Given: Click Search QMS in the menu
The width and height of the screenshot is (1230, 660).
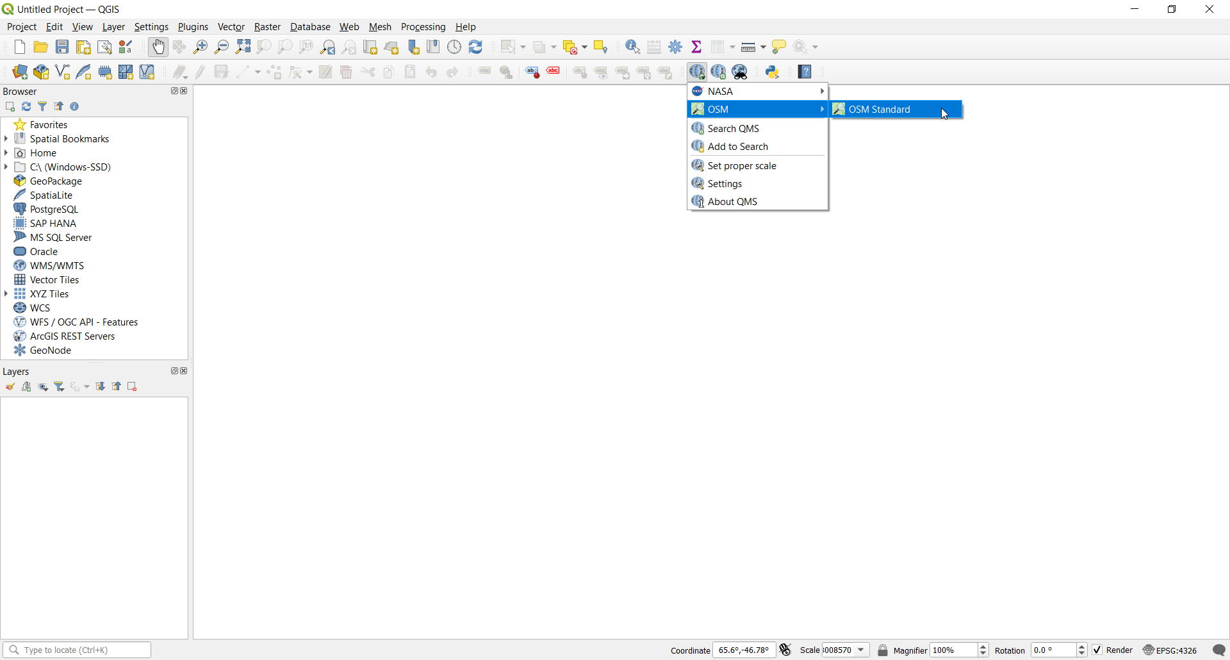Looking at the screenshot, I should 733,128.
